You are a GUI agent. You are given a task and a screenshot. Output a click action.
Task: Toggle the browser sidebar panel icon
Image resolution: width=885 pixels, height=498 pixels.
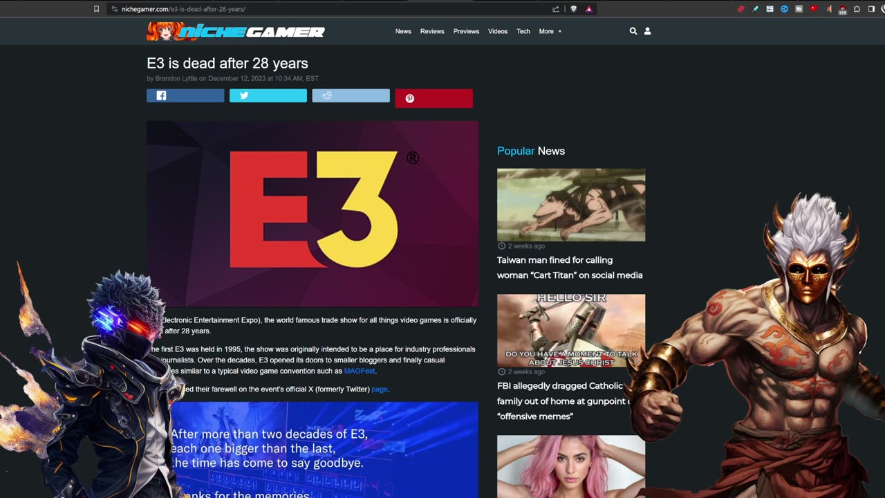(x=871, y=9)
